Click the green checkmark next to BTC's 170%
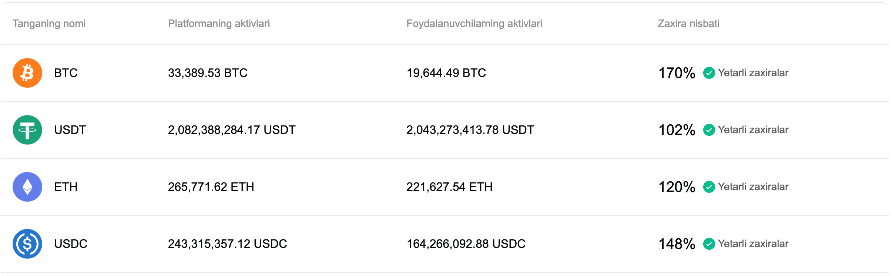 [x=709, y=73]
